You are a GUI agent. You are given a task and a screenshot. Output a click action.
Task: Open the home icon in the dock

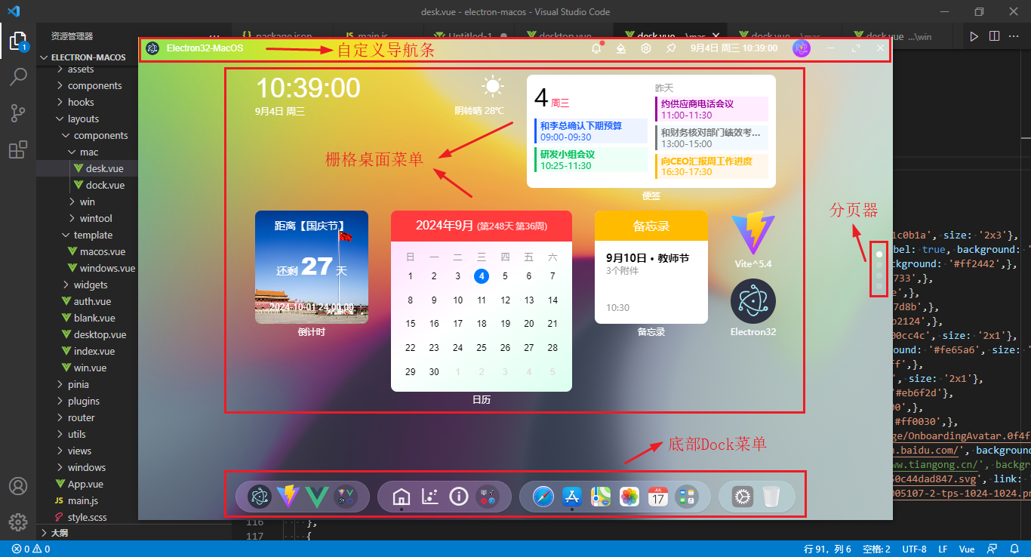402,496
